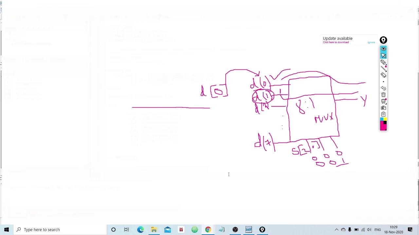The width and height of the screenshot is (419, 235).
Task: Open the red gift icon app on taskbar
Action: 181,229
